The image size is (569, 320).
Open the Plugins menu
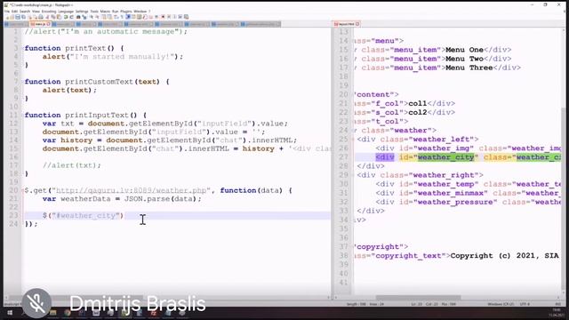tap(126, 12)
